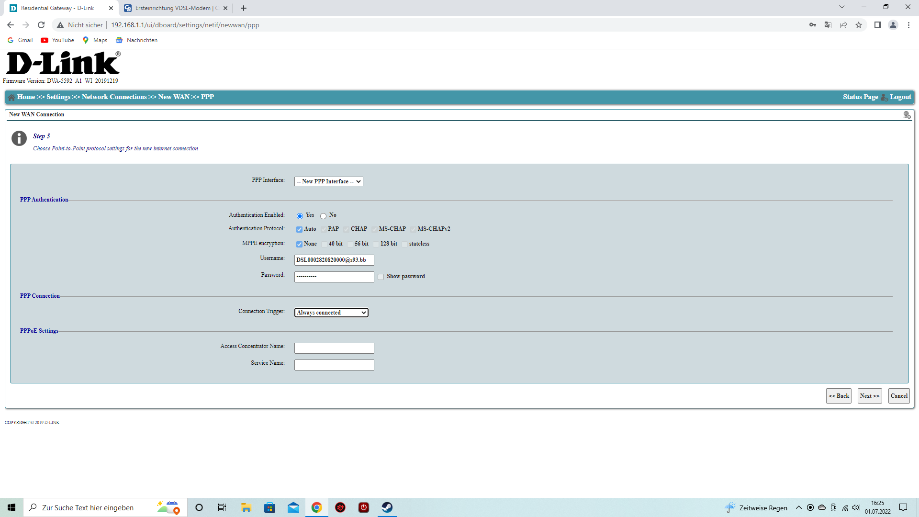
Task: Open the saved passwords key icon
Action: click(x=813, y=25)
